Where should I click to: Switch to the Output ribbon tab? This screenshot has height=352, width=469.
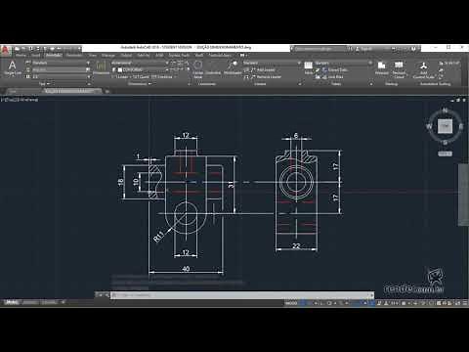126,56
